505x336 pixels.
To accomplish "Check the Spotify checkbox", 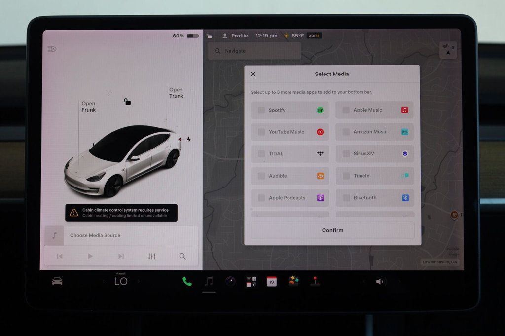I will (261, 110).
